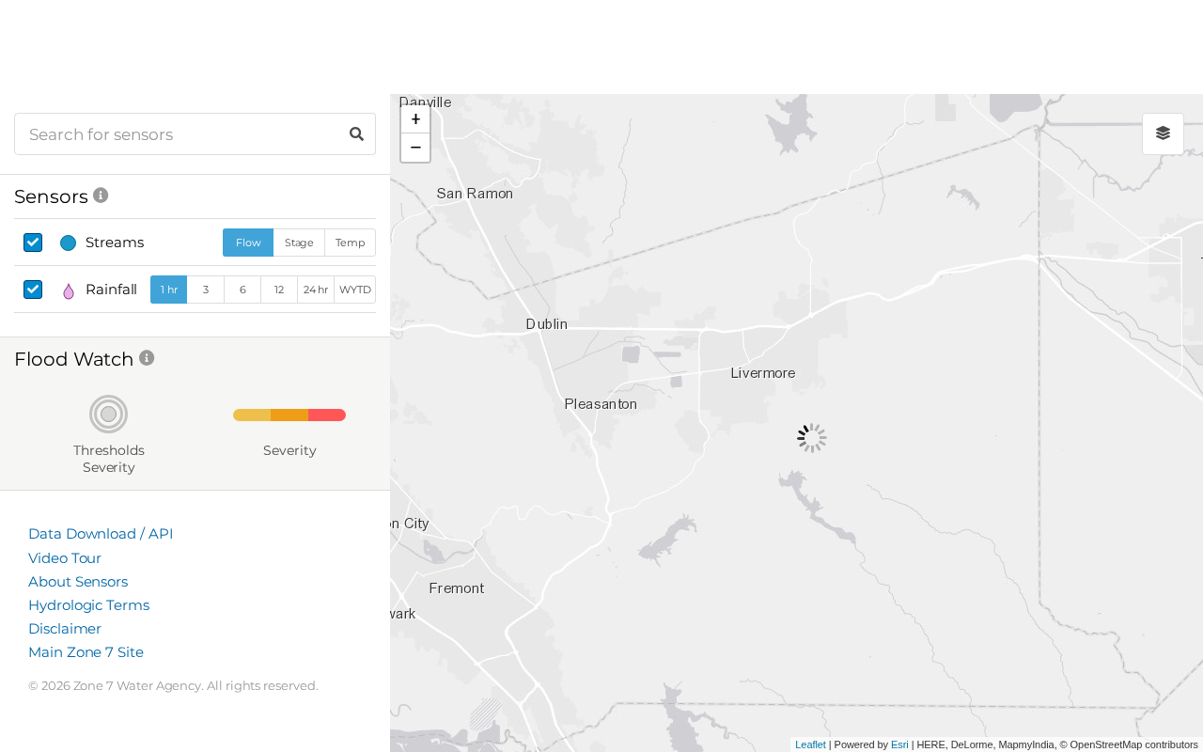Select the Stage streams option

tap(299, 243)
